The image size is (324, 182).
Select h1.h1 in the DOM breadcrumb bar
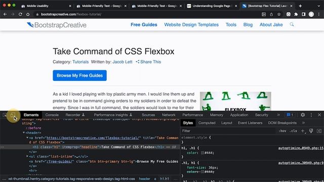164,178
